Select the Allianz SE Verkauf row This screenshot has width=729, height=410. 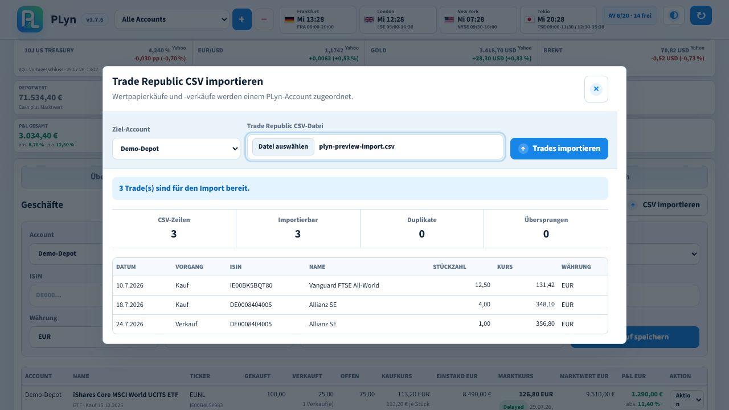[x=360, y=324]
